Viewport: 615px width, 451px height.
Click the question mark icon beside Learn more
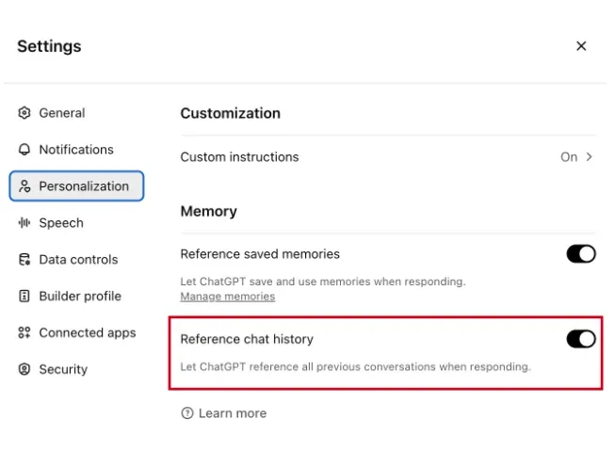pyautogui.click(x=186, y=413)
